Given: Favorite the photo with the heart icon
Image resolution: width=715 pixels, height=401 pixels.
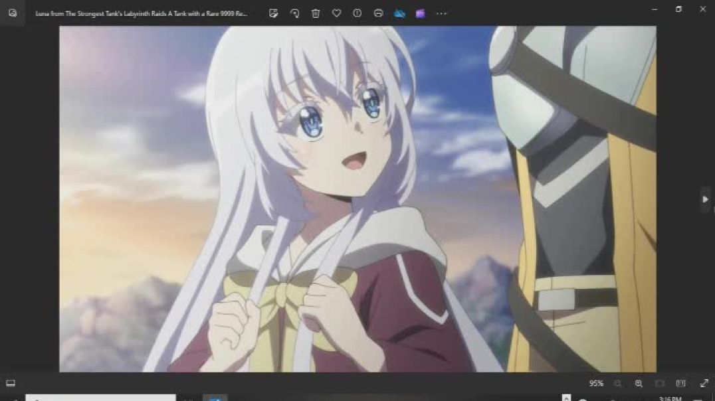Looking at the screenshot, I should click(x=336, y=13).
